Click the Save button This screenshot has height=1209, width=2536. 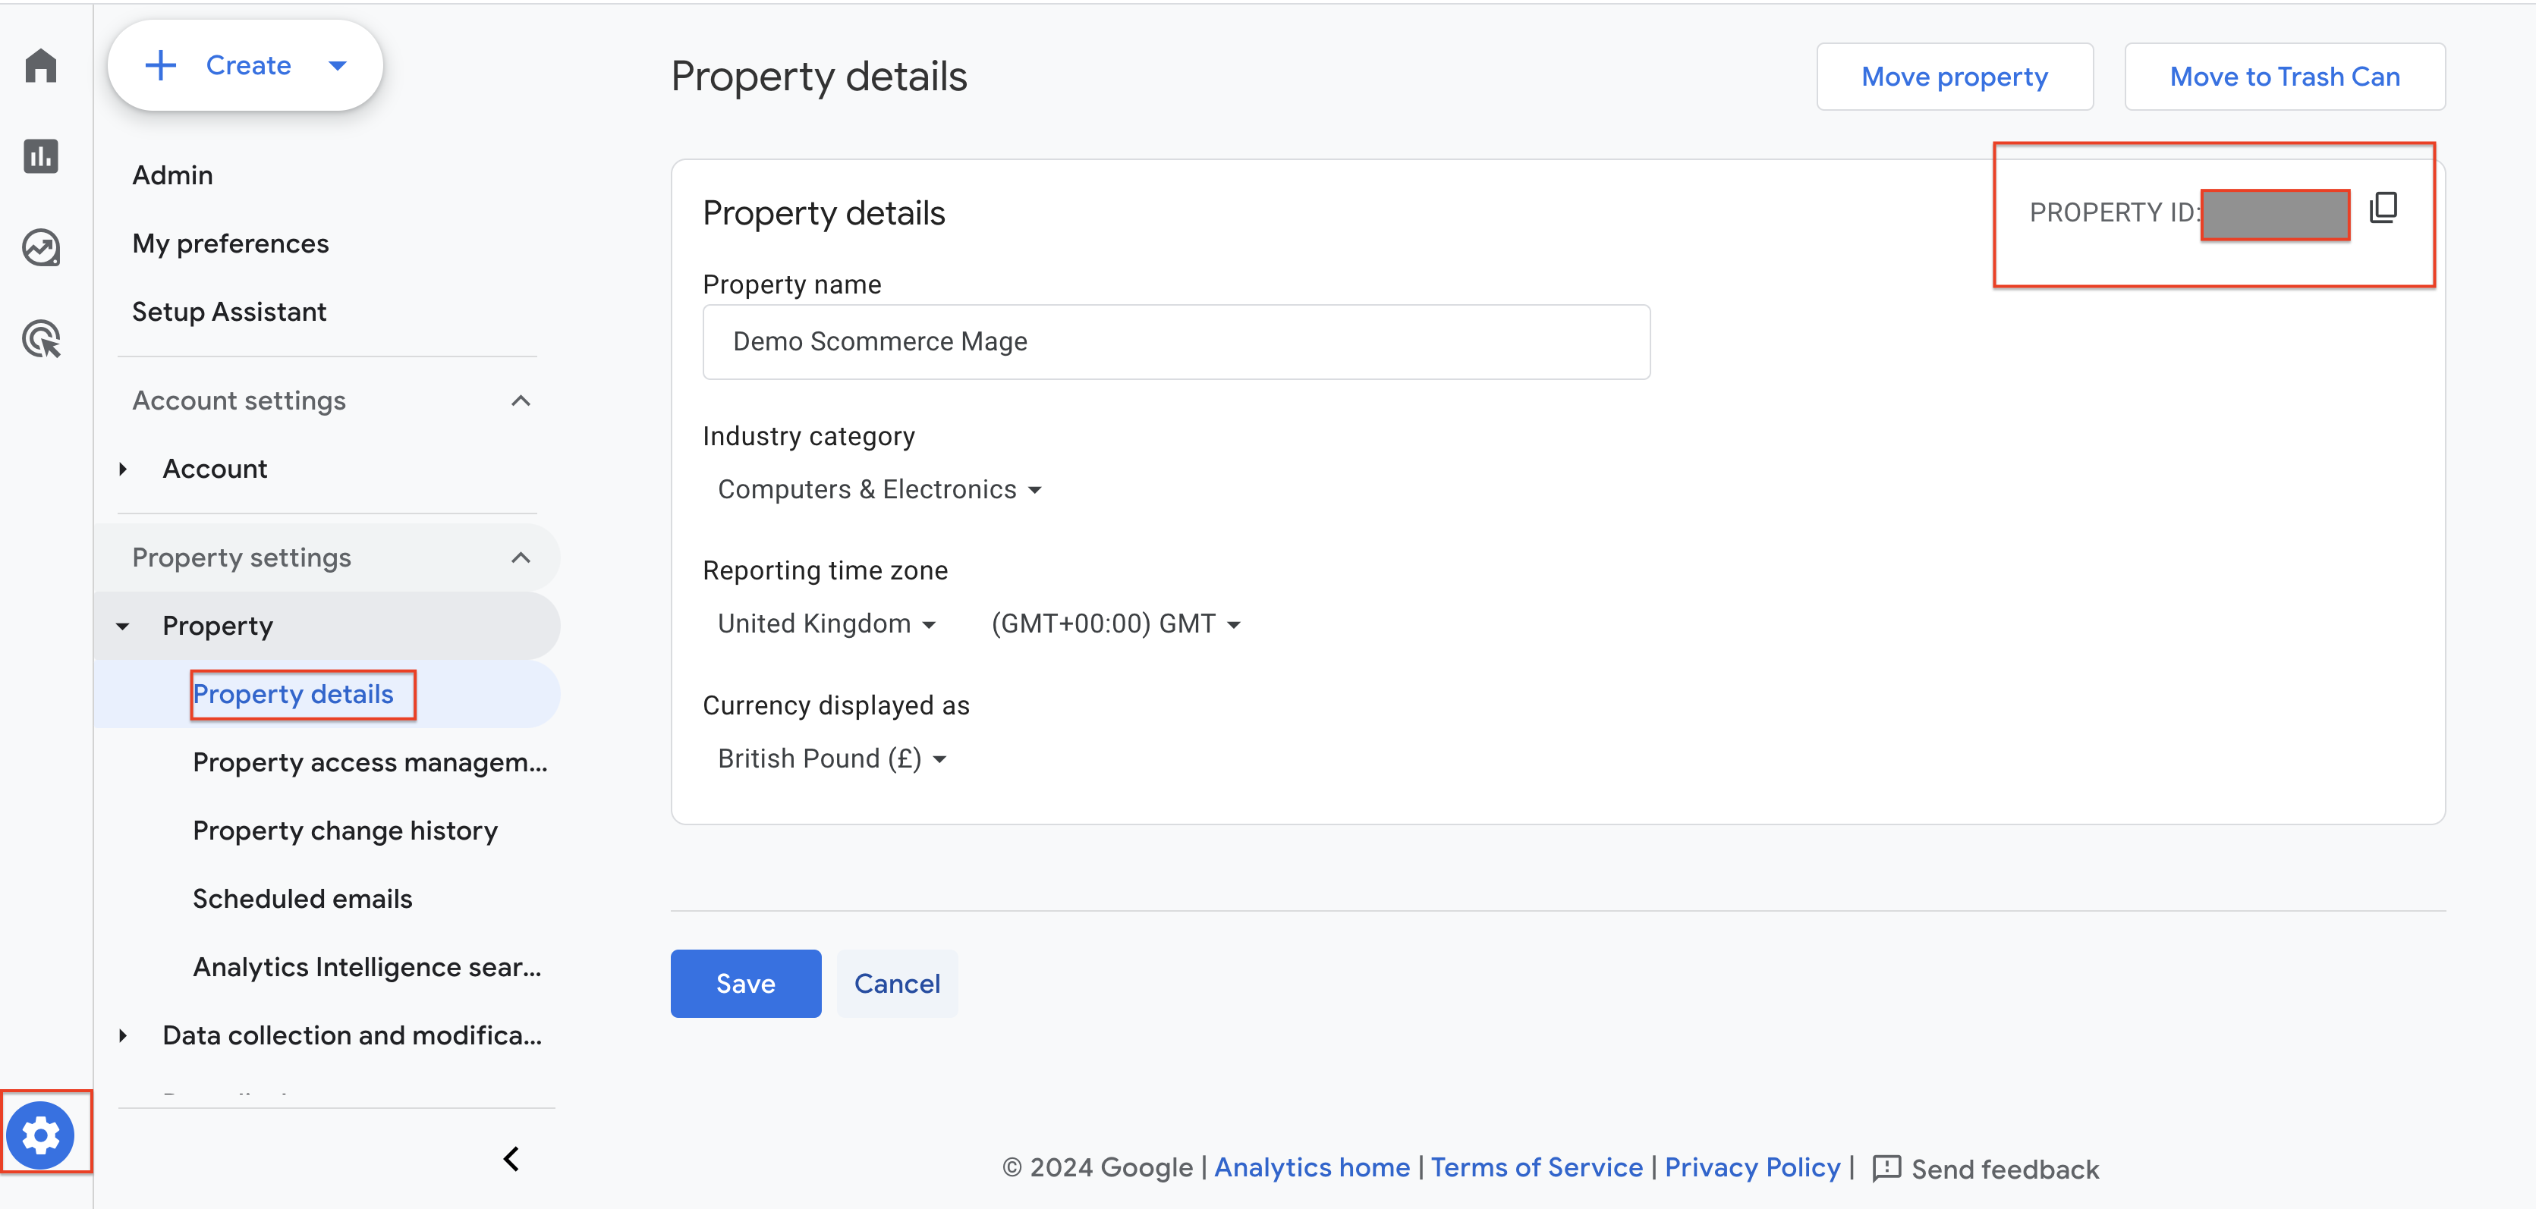pyautogui.click(x=745, y=984)
